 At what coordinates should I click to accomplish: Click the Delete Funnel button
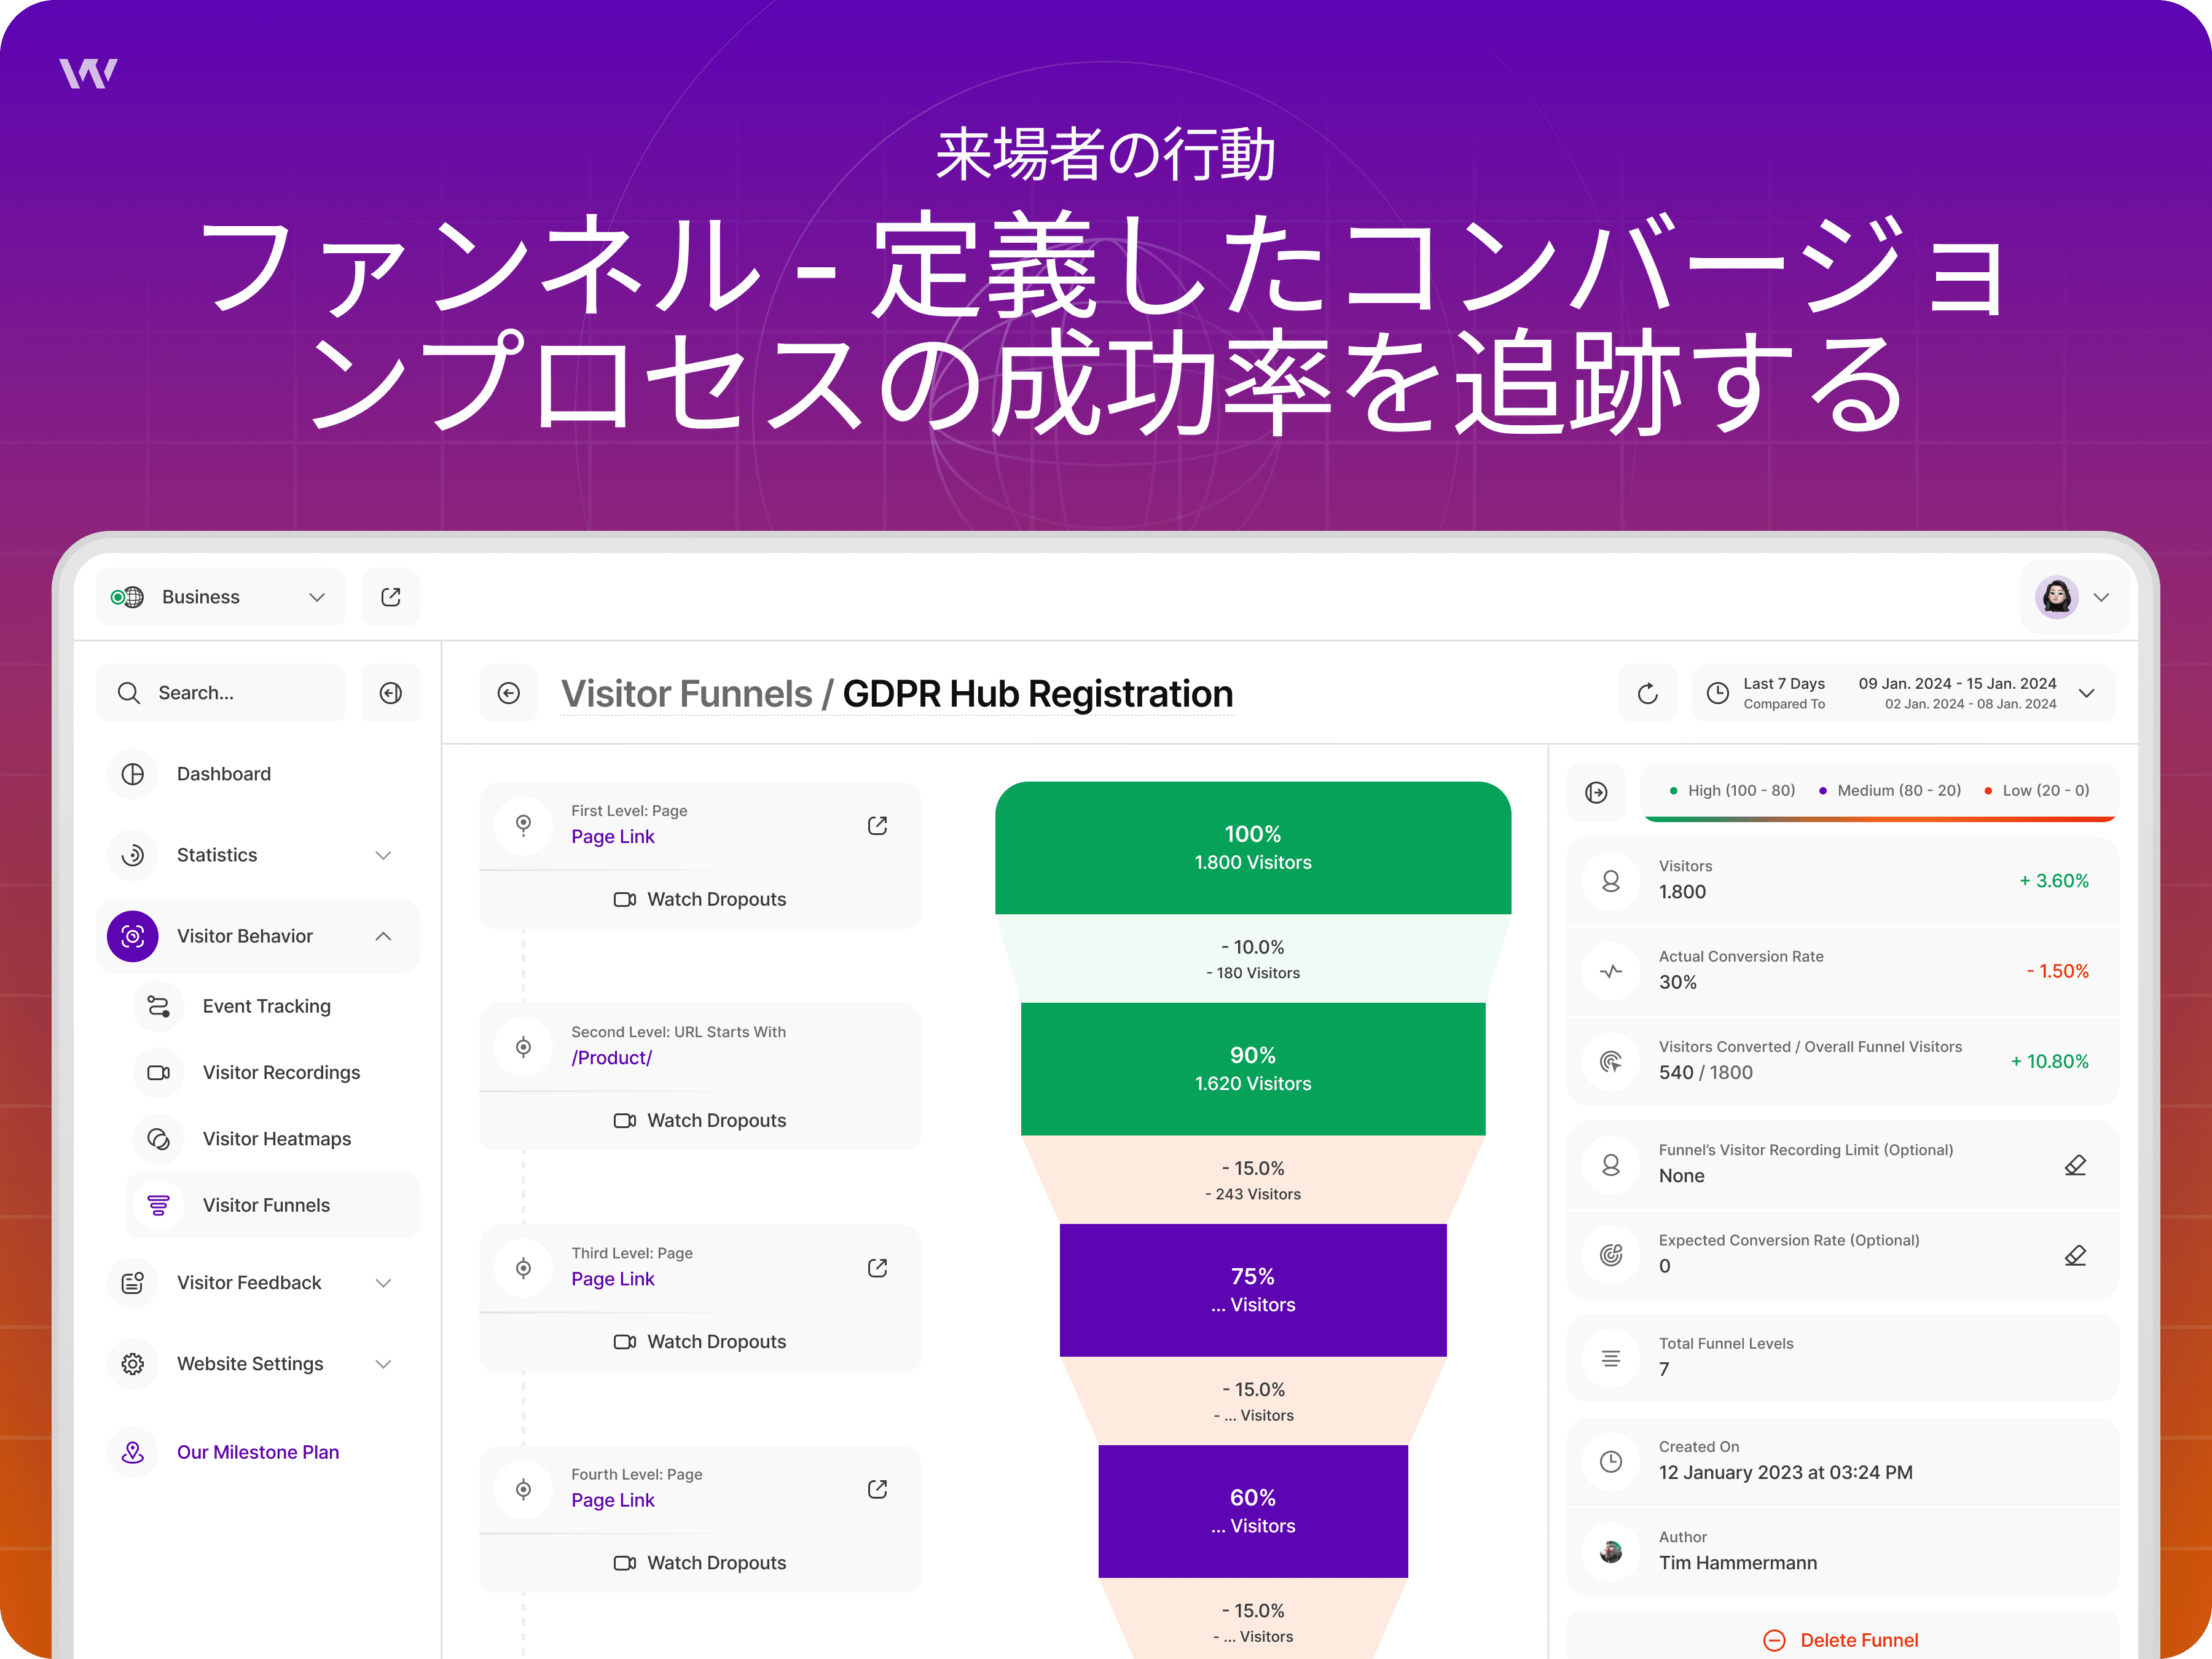click(x=1842, y=1640)
